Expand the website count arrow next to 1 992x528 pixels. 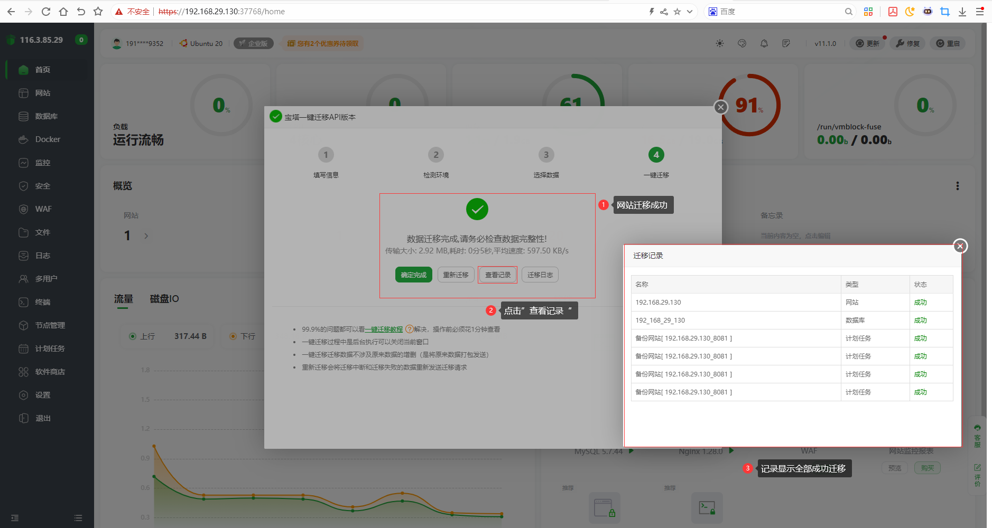coord(146,235)
